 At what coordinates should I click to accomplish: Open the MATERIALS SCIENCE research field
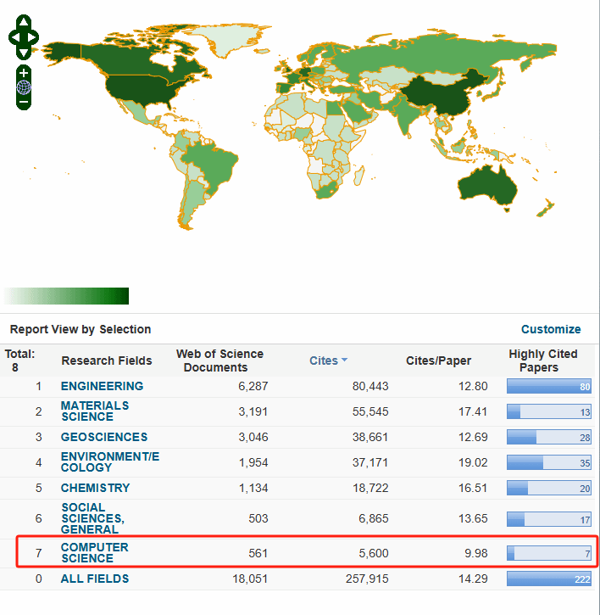[95, 411]
